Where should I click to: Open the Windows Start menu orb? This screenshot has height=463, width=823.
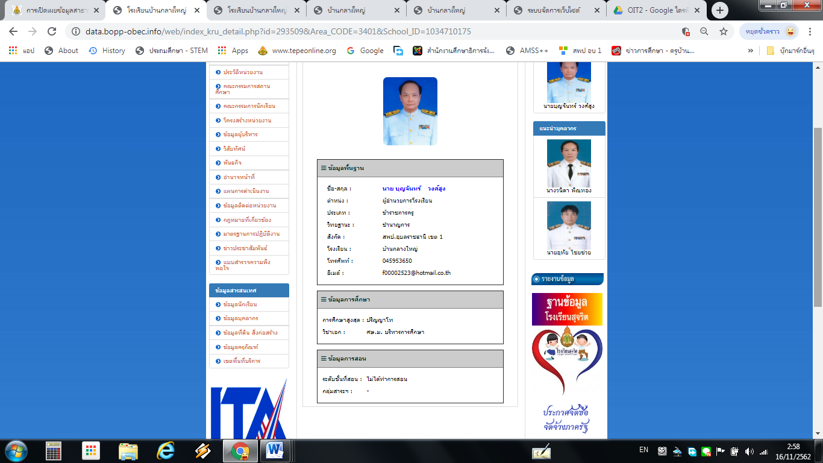pyautogui.click(x=15, y=450)
